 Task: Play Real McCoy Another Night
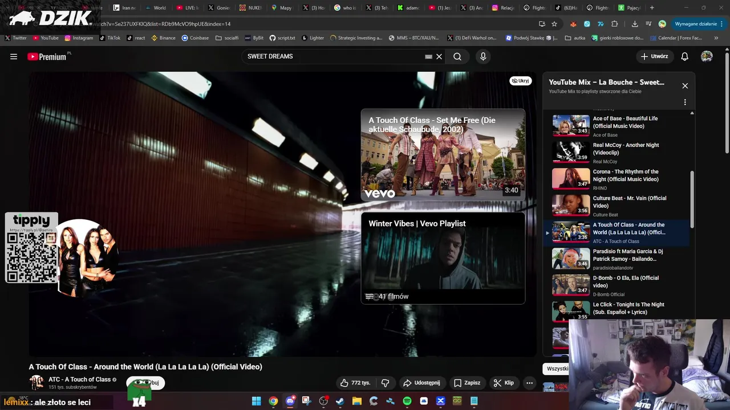coord(616,153)
